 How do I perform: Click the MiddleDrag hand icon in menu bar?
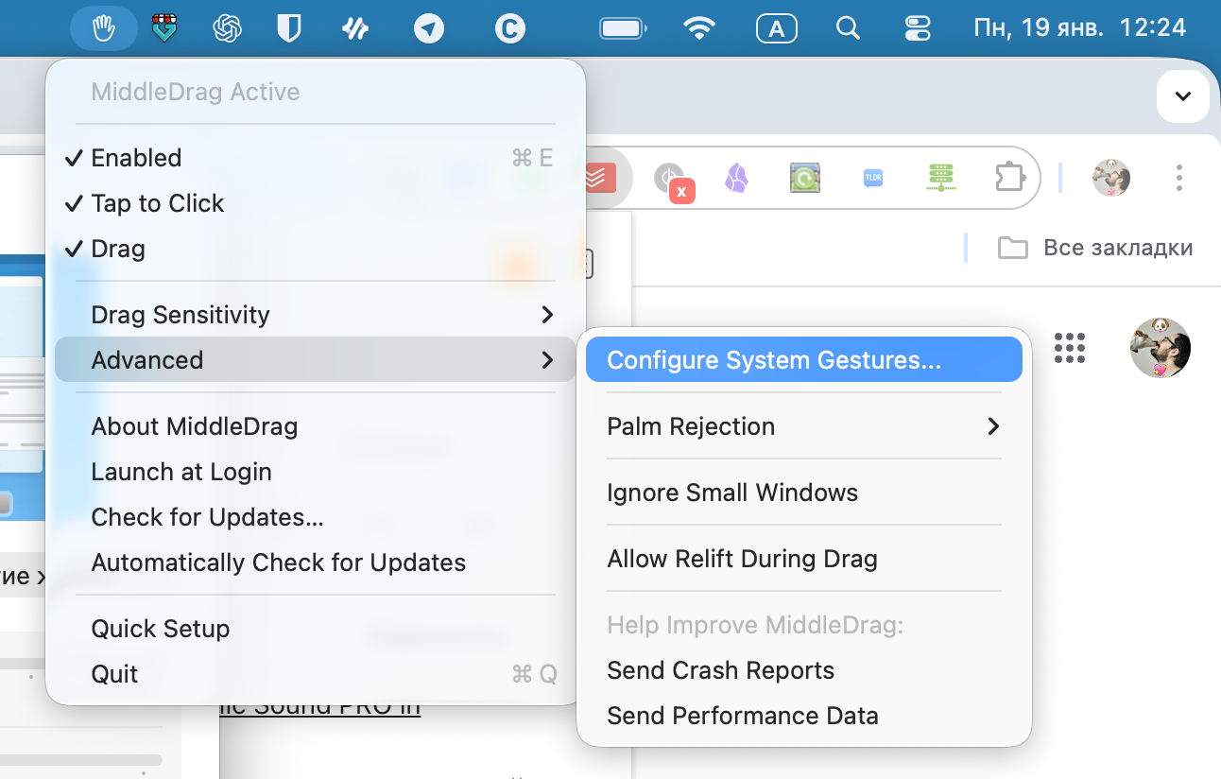coord(104,28)
